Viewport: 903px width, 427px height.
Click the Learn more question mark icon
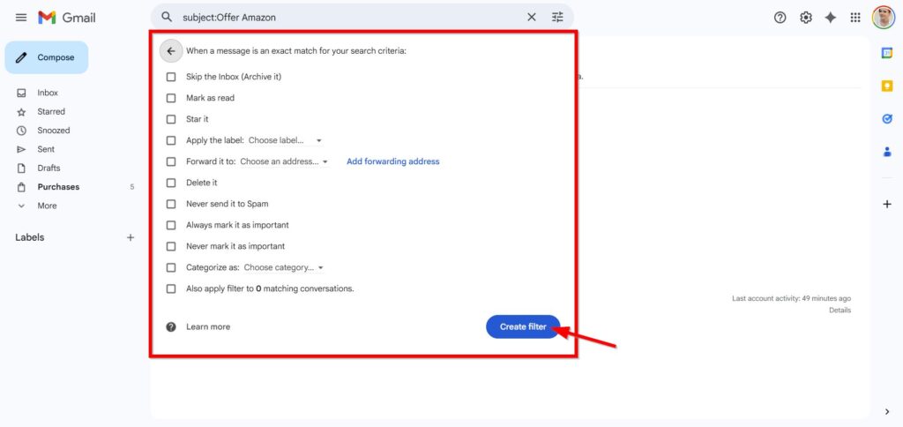(x=171, y=326)
